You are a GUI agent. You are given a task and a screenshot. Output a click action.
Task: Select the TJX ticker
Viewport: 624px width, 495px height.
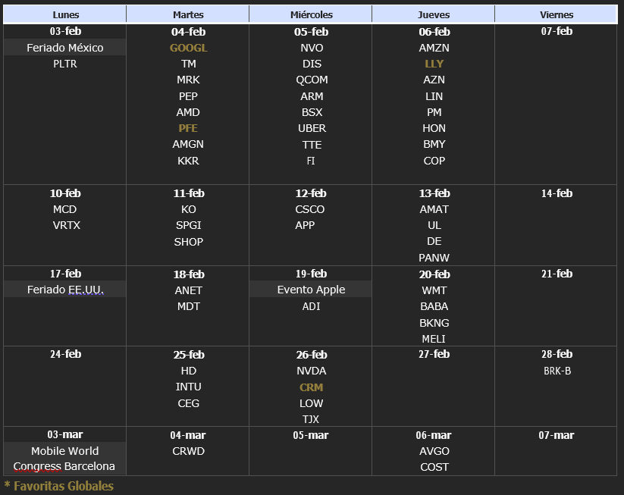click(311, 419)
